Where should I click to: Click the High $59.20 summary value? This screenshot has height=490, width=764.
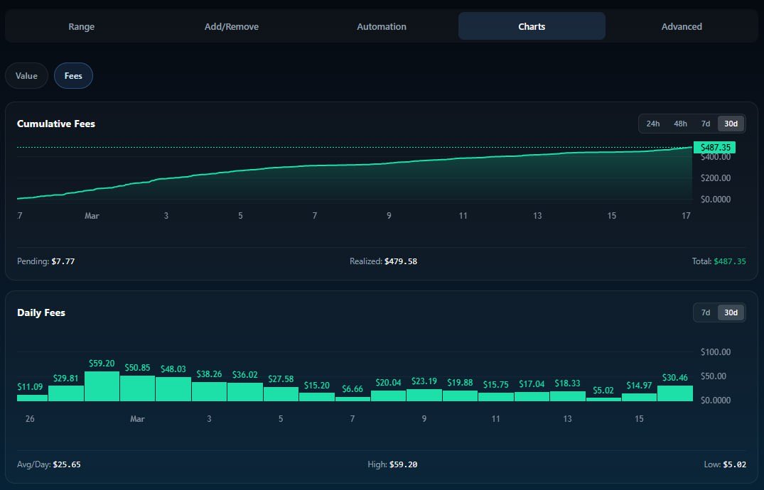click(x=404, y=464)
